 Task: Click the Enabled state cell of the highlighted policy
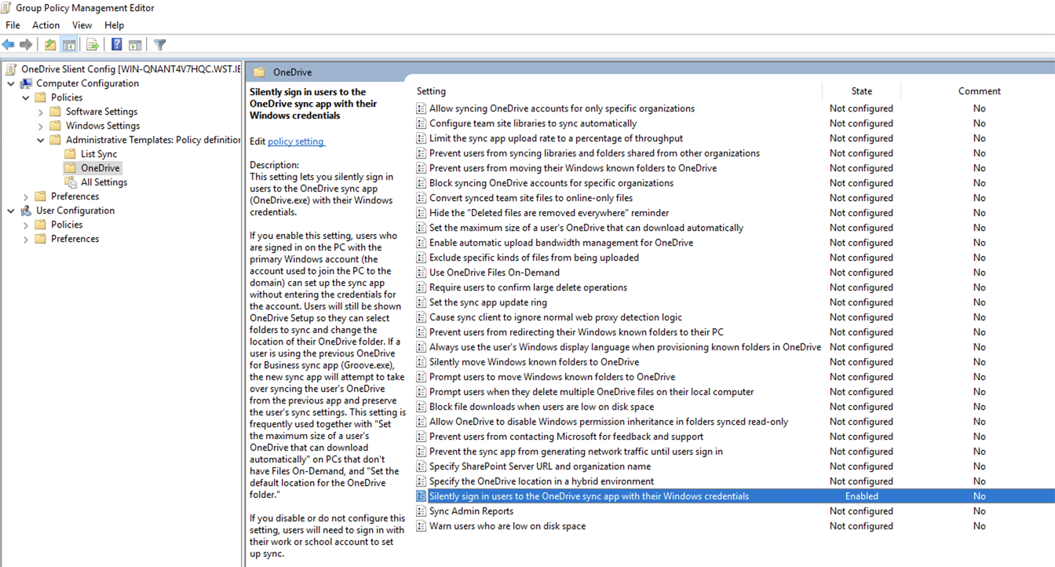861,496
